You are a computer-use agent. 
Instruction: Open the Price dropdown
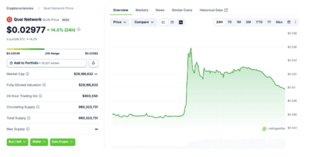[x=120, y=22]
